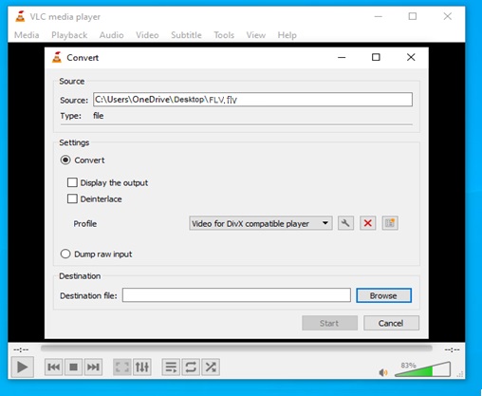This screenshot has height=396, width=482.
Task: Click the Previous media button
Action: [54, 367]
